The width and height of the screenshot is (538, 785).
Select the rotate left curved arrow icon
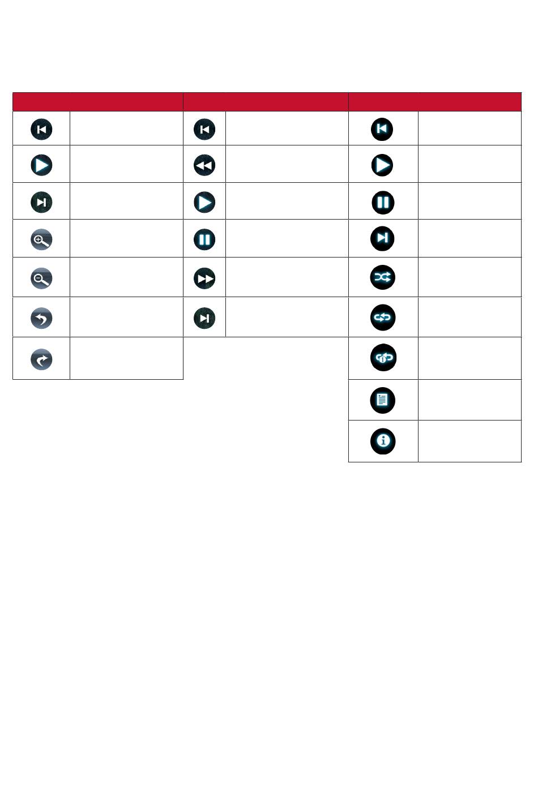41,318
